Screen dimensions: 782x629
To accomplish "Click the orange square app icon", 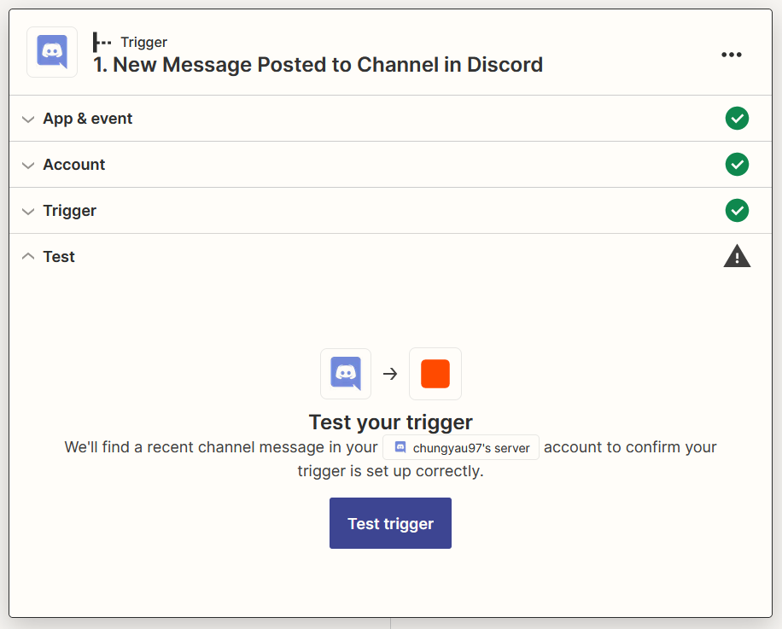I will pos(435,374).
